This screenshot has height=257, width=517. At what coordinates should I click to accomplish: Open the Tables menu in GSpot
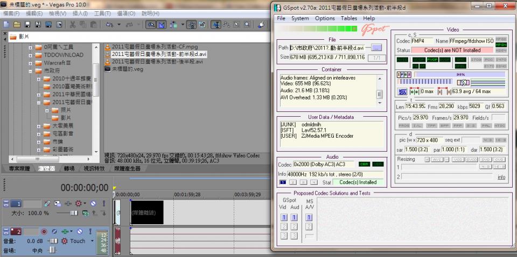348,18
